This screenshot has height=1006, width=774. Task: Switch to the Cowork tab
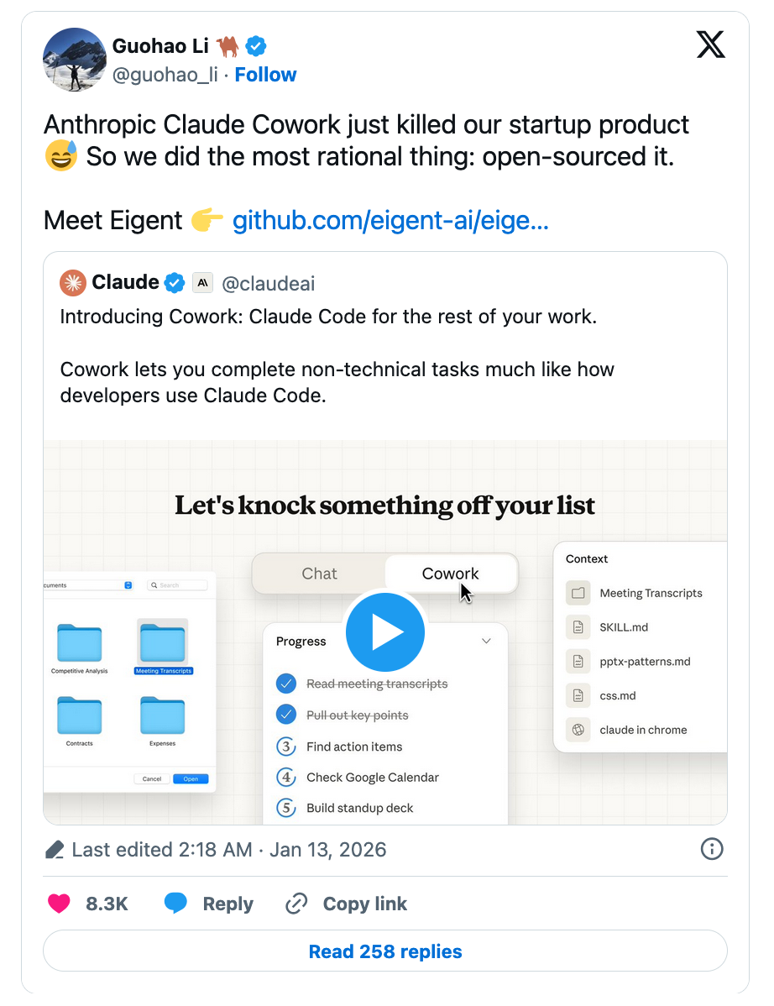click(x=450, y=574)
